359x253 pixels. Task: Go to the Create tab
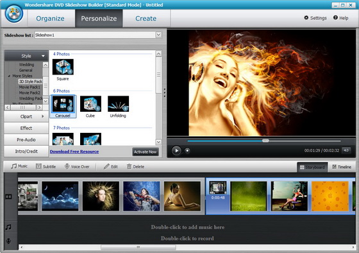pyautogui.click(x=146, y=19)
